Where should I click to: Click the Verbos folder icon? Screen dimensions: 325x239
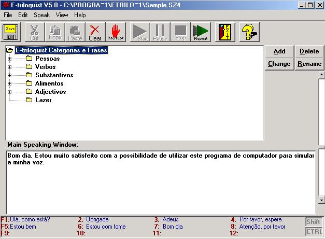tap(29, 66)
